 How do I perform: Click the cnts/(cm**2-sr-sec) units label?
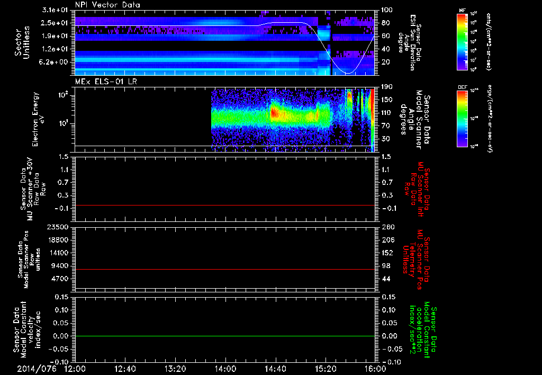[489, 41]
